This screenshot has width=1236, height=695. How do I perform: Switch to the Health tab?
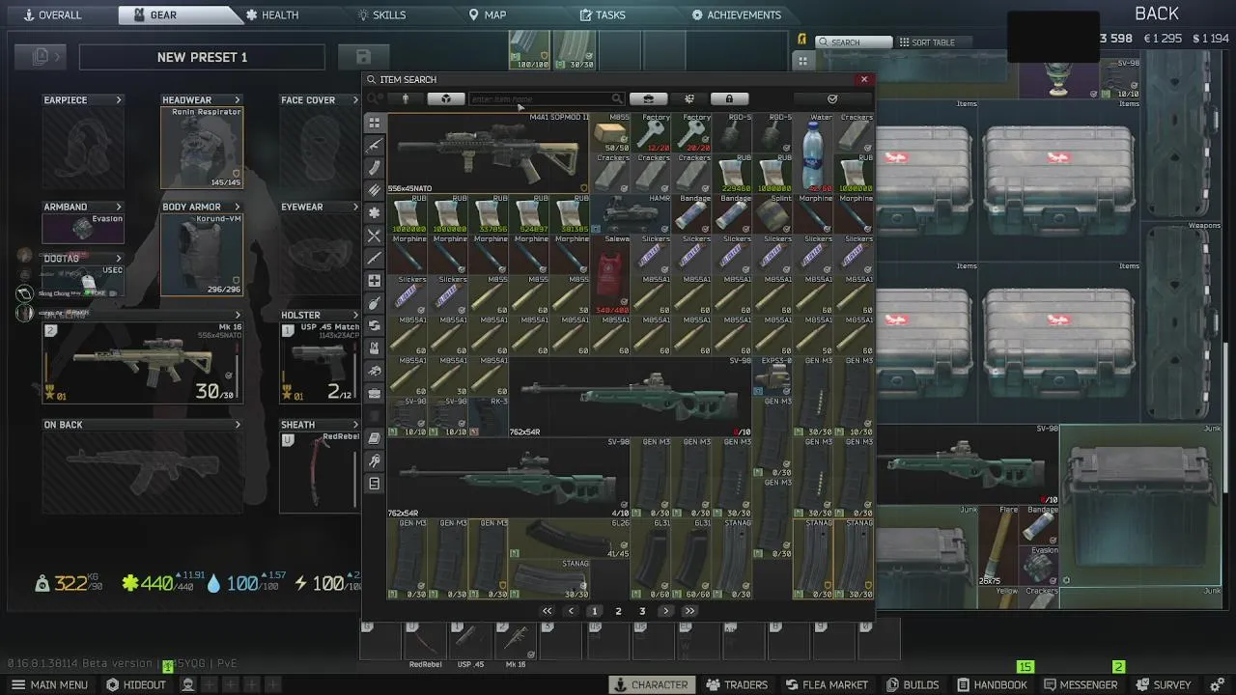click(x=272, y=14)
